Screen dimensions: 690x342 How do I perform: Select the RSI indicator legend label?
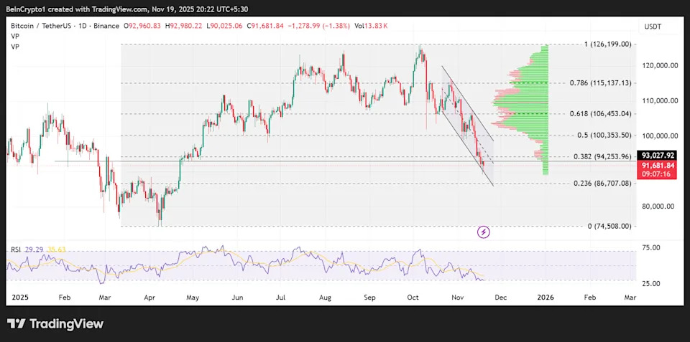click(x=15, y=250)
